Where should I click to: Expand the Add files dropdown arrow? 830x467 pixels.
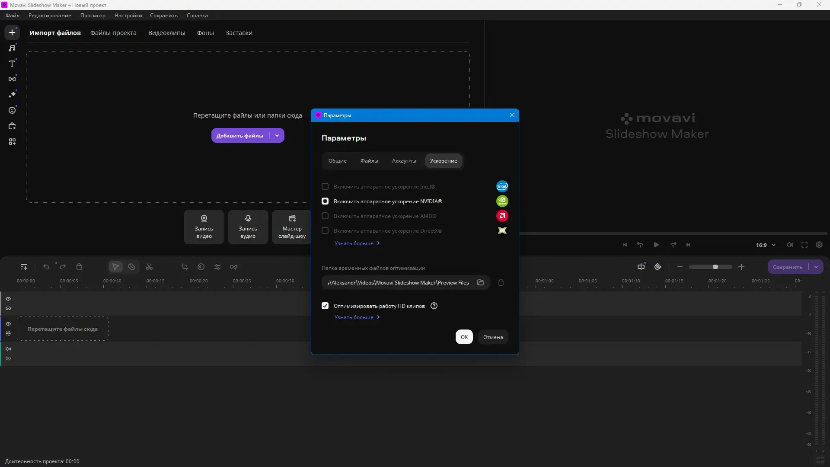277,135
